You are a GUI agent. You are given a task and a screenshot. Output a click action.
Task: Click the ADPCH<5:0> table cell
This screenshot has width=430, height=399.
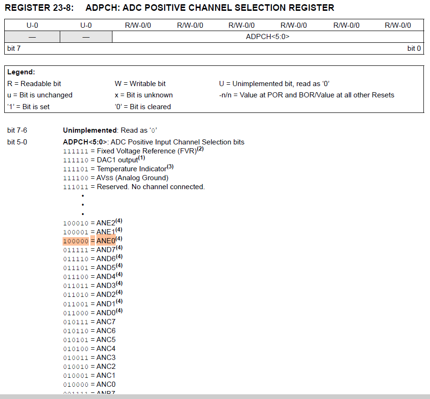(x=267, y=37)
